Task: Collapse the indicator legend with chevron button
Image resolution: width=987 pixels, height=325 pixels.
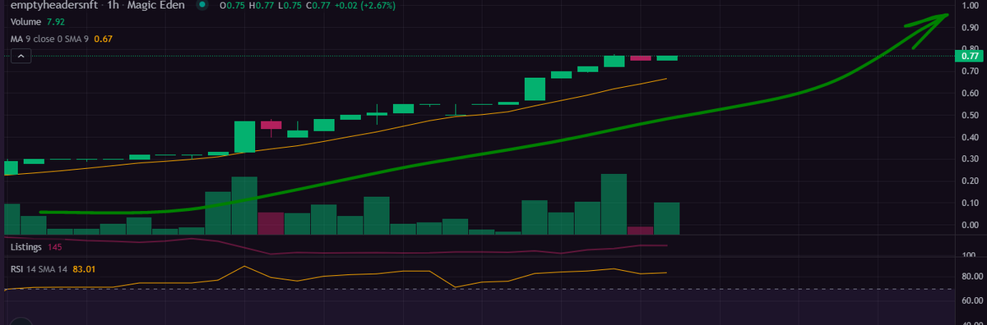Action: click(x=21, y=56)
